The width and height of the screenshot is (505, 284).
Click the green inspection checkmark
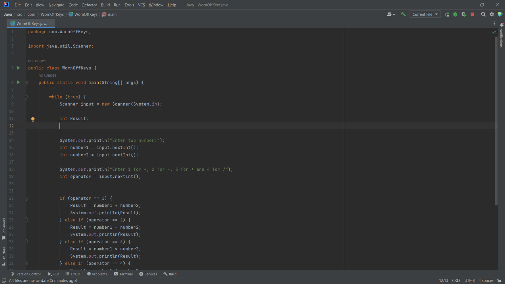[x=494, y=32]
